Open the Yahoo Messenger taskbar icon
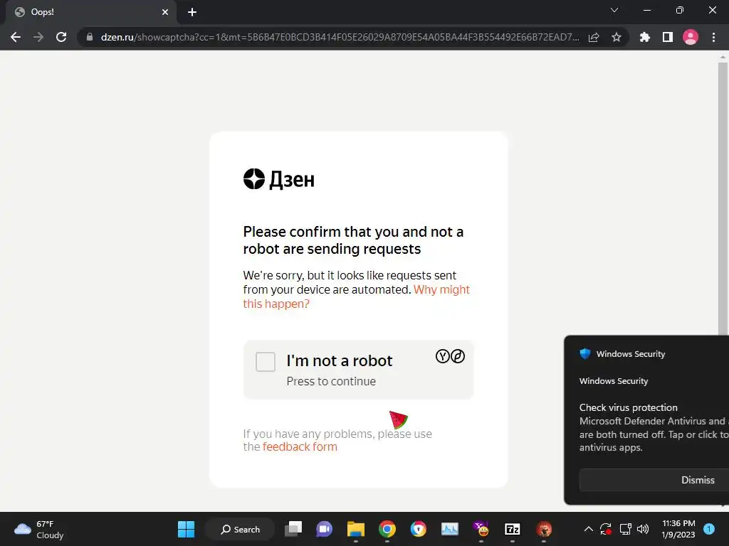 click(481, 529)
